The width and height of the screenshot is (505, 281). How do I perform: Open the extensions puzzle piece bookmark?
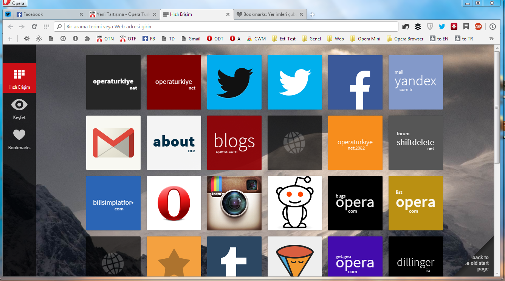87,39
